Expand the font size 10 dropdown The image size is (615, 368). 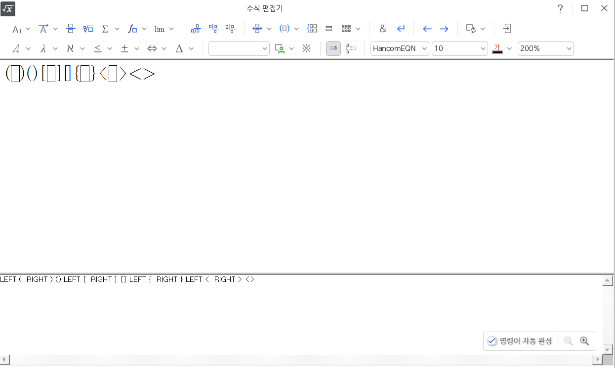[460, 48]
